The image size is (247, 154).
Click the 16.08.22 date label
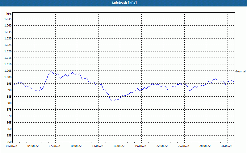[x=119, y=146]
